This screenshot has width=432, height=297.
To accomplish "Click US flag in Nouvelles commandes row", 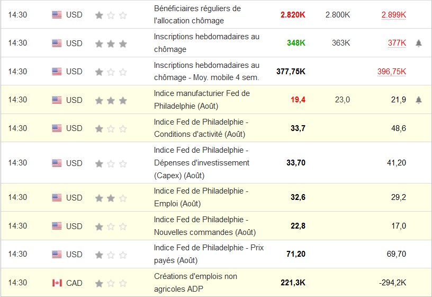I will coord(57,226).
